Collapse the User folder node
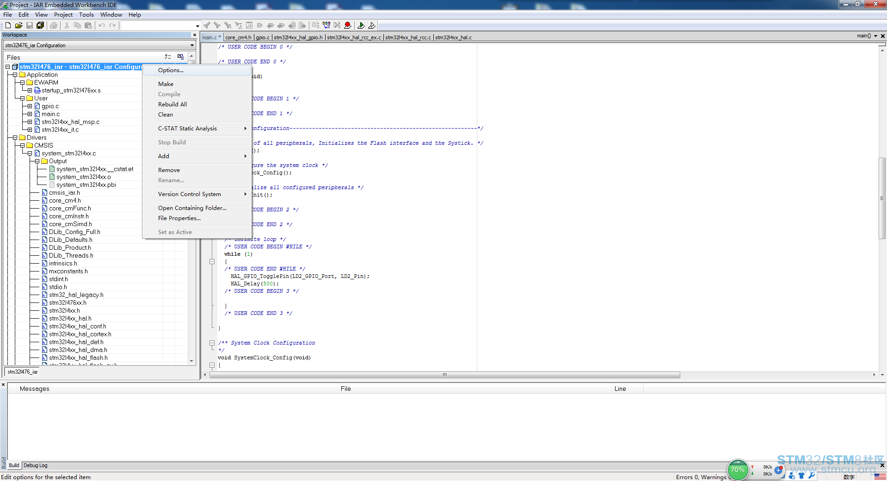The width and height of the screenshot is (887, 481). [x=22, y=99]
